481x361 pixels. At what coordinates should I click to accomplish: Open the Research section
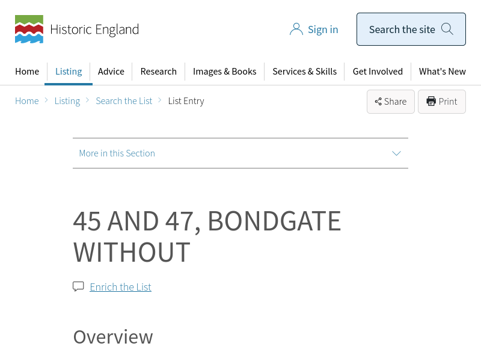pyautogui.click(x=159, y=72)
